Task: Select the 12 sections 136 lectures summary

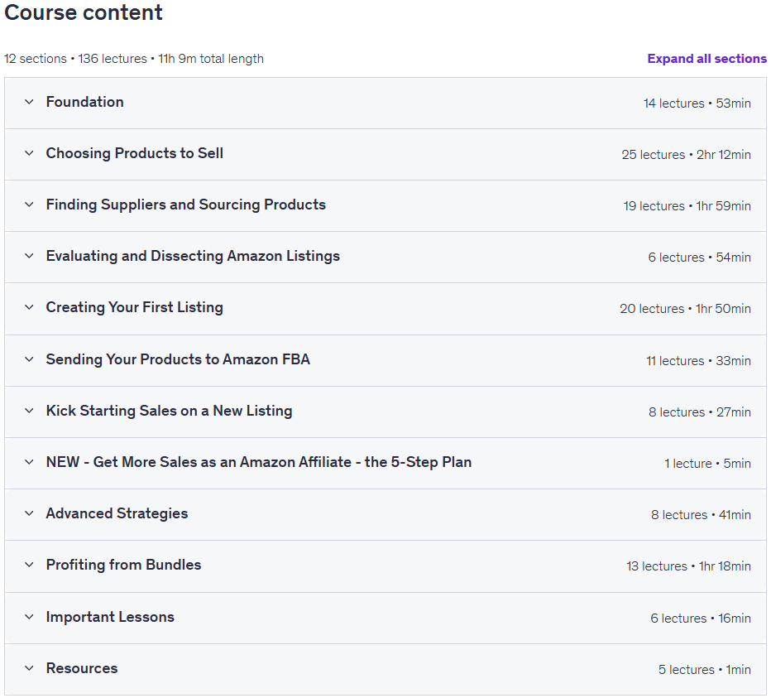Action: coord(134,59)
